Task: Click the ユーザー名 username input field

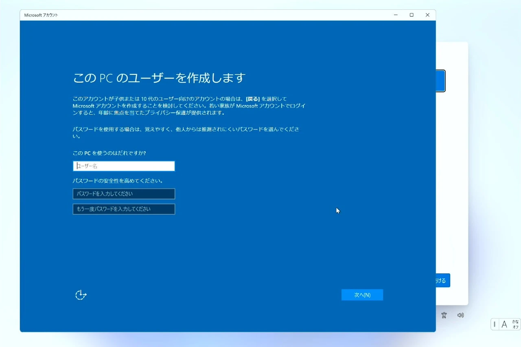Action: (x=124, y=166)
